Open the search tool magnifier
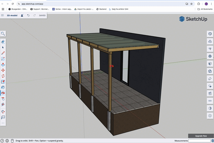The width and height of the screenshot is (214, 143). click(3, 34)
